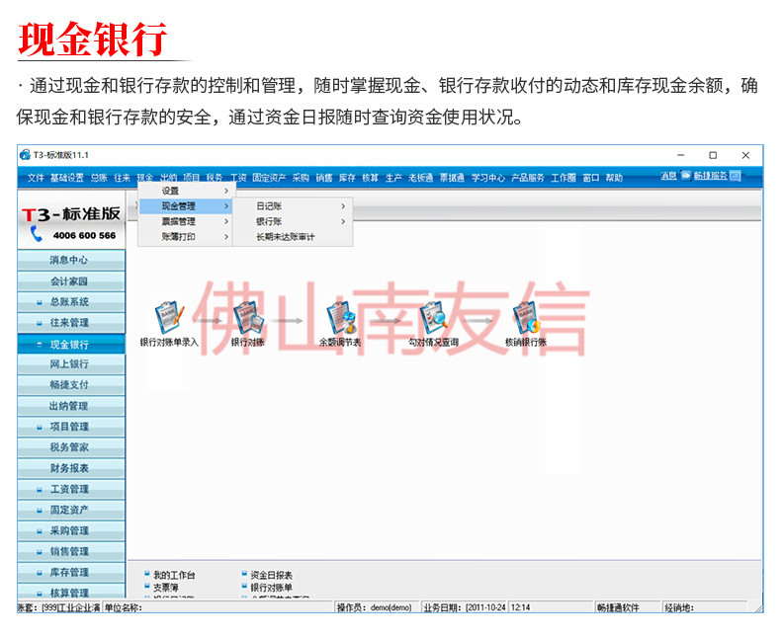Choose 日记账 from the submenu
This screenshot has height=637, width=781.
[293, 206]
